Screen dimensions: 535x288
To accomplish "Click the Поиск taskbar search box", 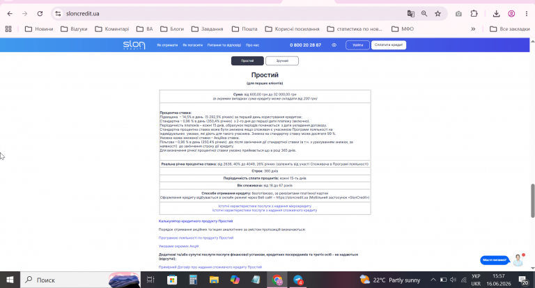I will 81,280.
